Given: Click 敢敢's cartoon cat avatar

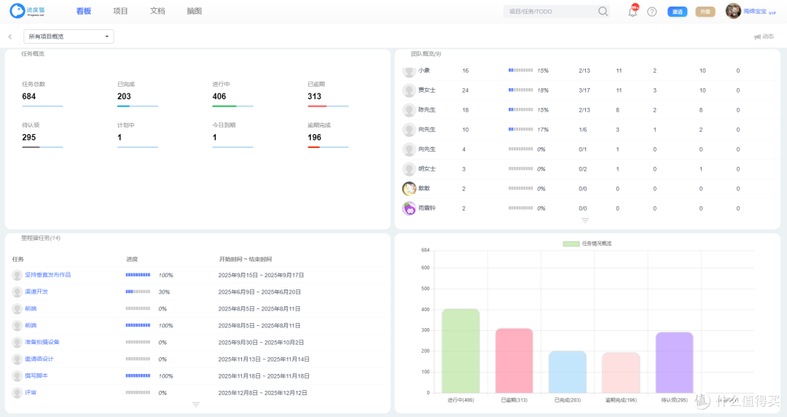Looking at the screenshot, I should 409,189.
